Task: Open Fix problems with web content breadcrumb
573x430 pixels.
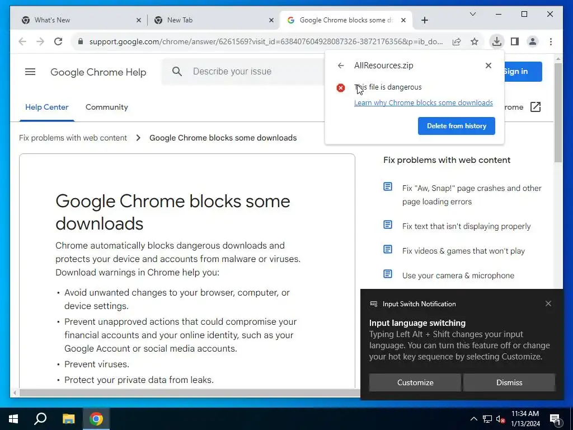Action: click(73, 138)
